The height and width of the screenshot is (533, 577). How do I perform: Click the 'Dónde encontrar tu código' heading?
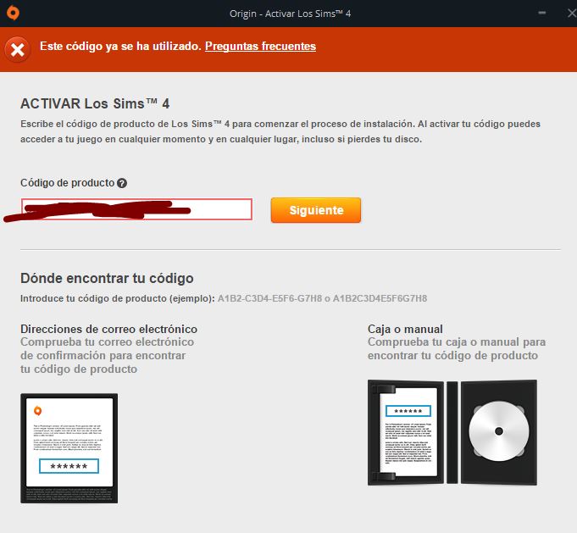click(107, 278)
